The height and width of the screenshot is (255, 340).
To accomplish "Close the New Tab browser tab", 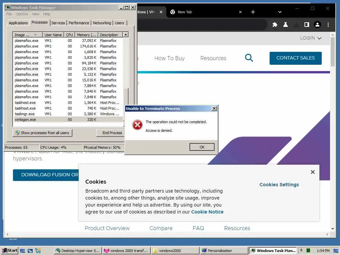I will coord(240,12).
